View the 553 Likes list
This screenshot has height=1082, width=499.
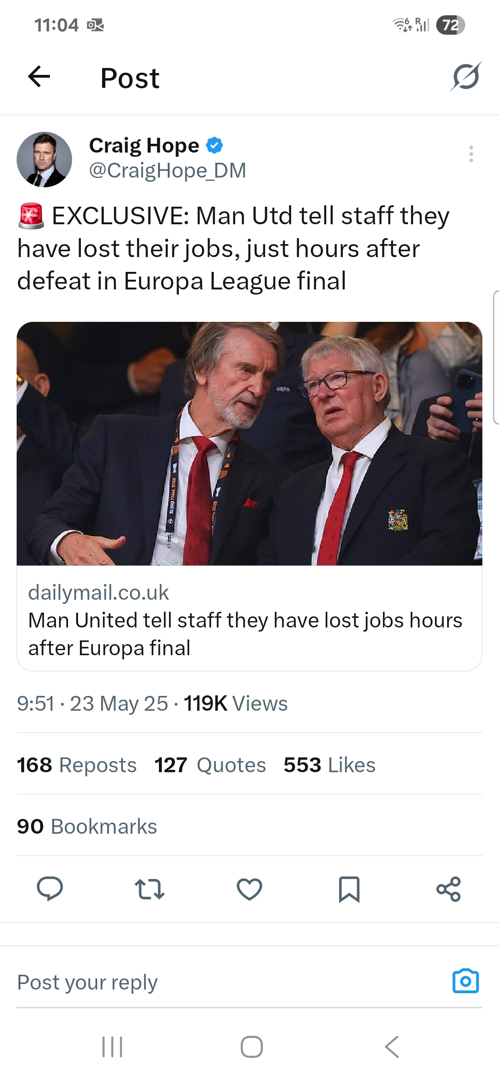(329, 765)
